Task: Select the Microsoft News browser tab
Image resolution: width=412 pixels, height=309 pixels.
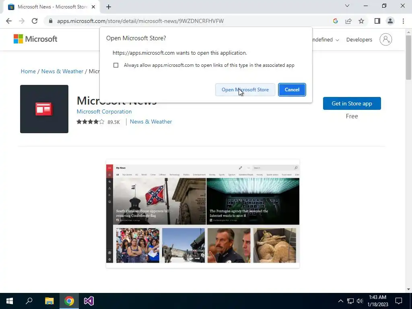Action: point(51,7)
